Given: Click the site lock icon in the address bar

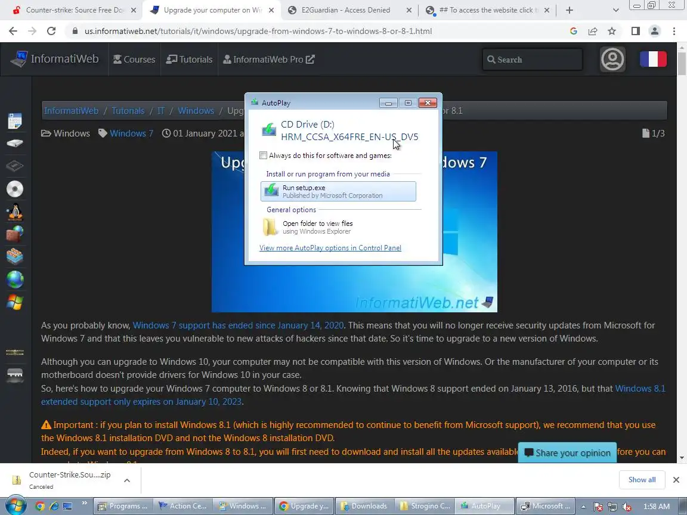Looking at the screenshot, I should coord(75,31).
